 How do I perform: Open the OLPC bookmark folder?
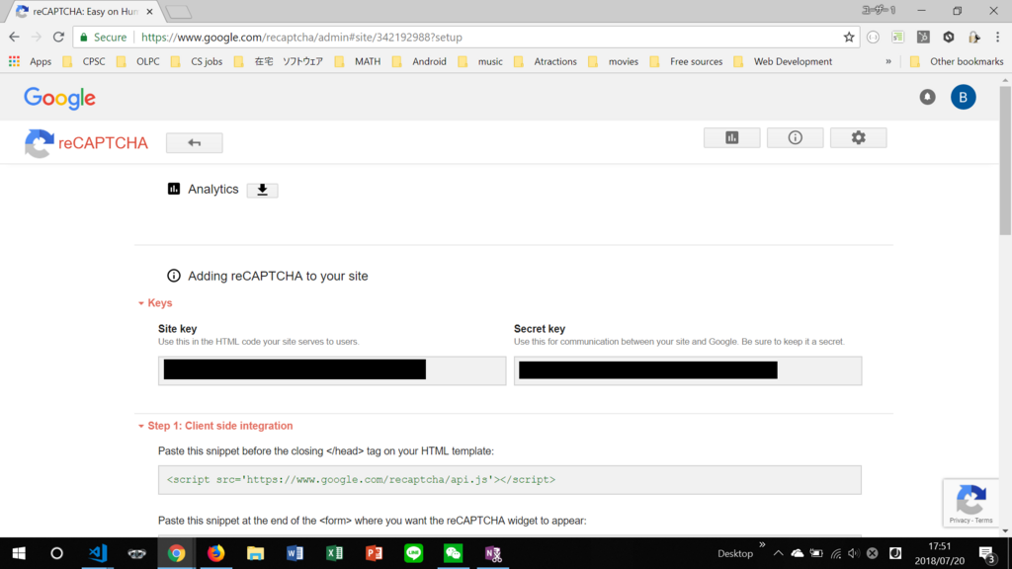138,61
